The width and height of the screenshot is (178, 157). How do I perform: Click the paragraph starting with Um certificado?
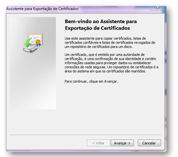point(111,63)
